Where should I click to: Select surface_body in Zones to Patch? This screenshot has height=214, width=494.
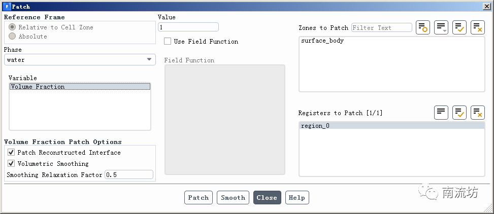pos(322,41)
